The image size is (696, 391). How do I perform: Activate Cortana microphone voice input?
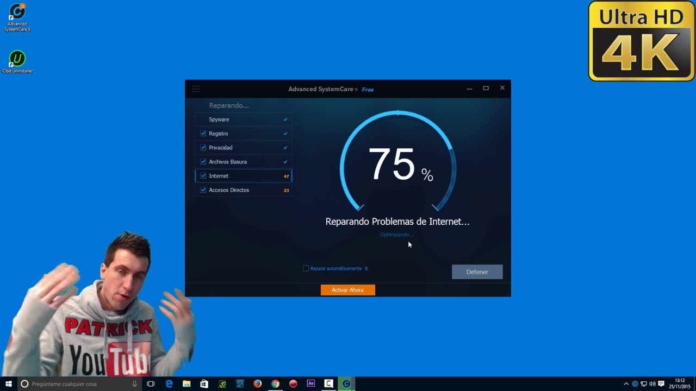135,384
